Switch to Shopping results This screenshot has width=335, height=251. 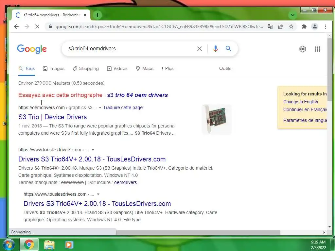[x=86, y=69]
